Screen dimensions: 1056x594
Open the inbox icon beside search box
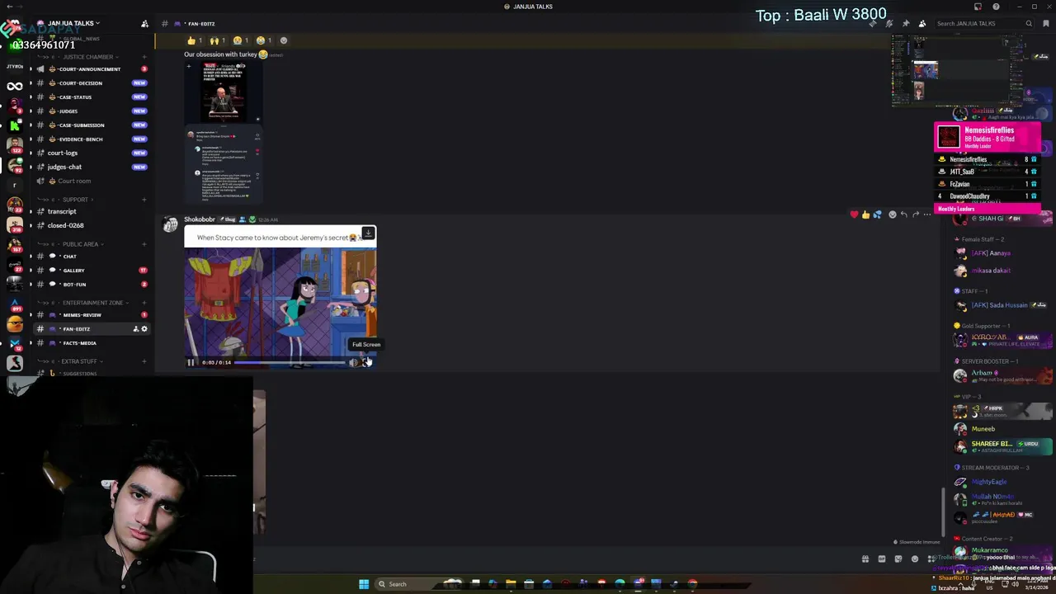click(x=1045, y=23)
